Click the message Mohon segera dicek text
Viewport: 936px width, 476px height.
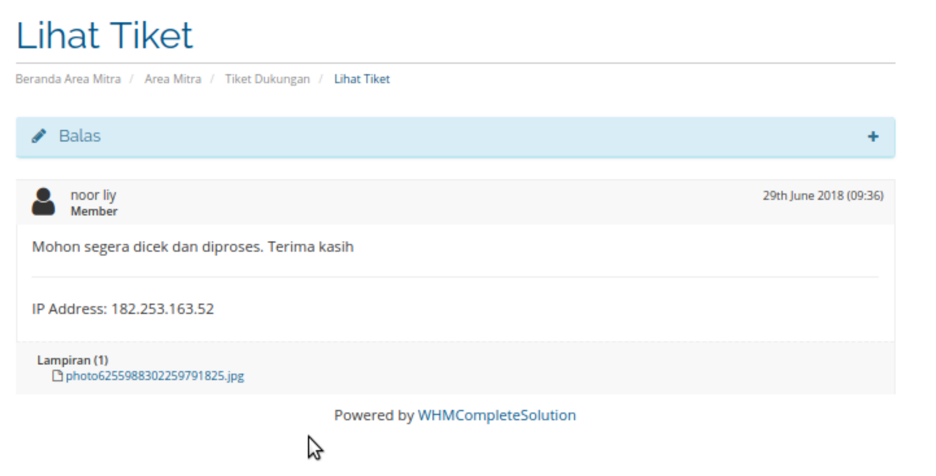(x=193, y=247)
